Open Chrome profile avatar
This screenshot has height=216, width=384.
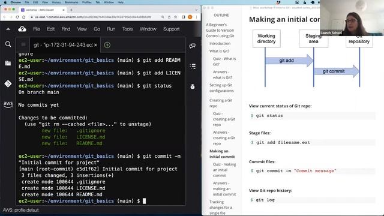(x=190, y=17)
